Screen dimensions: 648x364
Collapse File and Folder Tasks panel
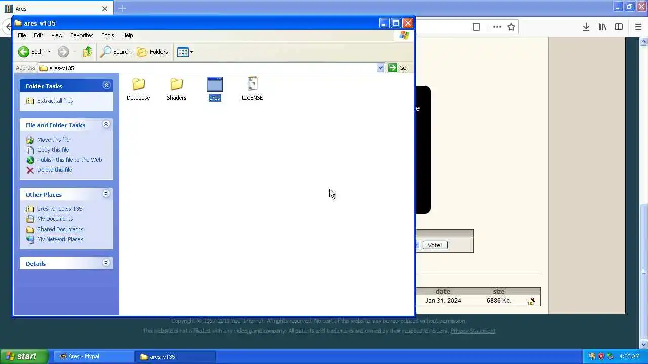[x=106, y=124]
